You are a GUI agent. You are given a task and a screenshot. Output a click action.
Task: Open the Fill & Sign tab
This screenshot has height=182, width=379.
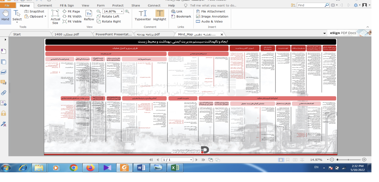[x=67, y=5]
